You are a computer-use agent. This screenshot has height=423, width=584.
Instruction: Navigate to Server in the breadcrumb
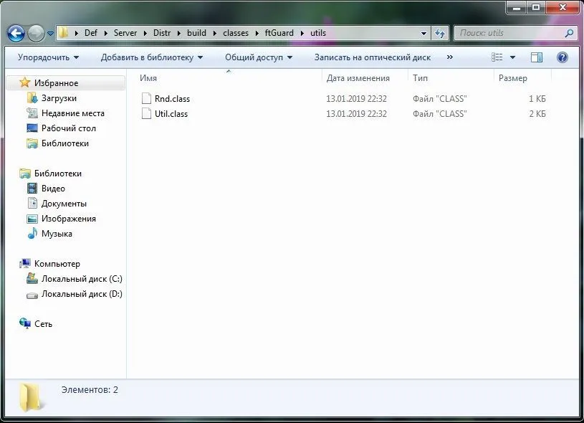125,33
